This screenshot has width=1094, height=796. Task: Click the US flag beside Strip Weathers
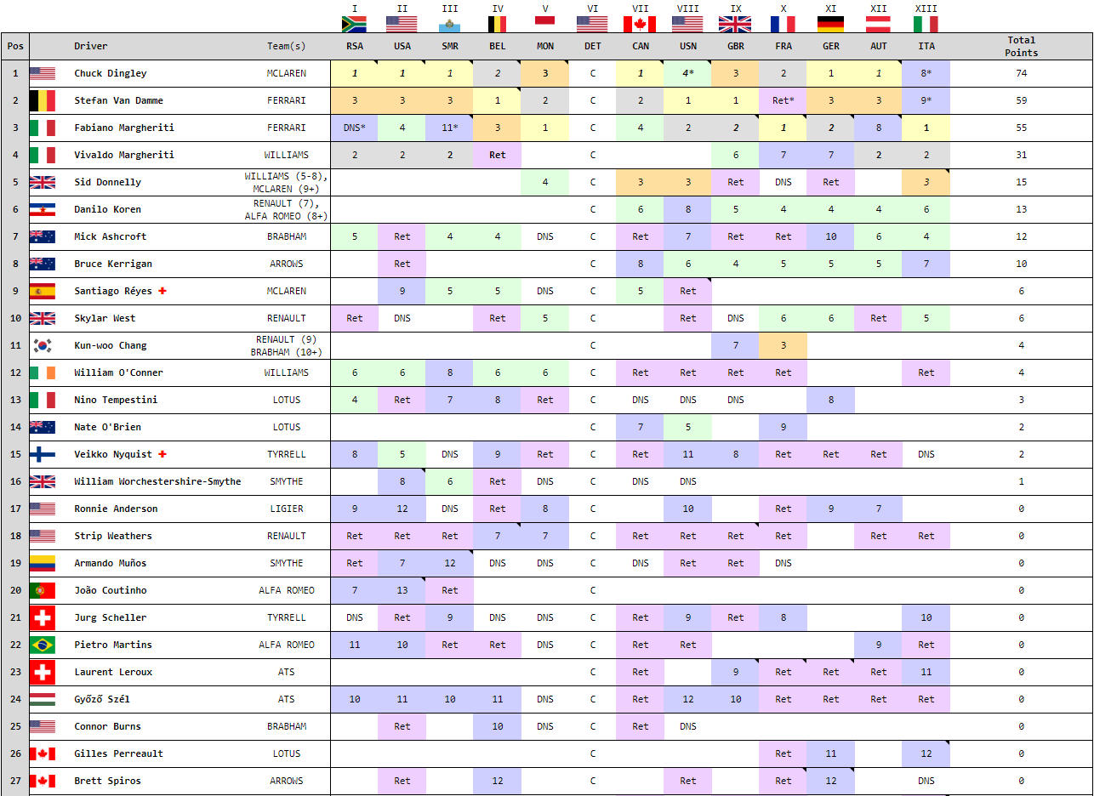(43, 536)
